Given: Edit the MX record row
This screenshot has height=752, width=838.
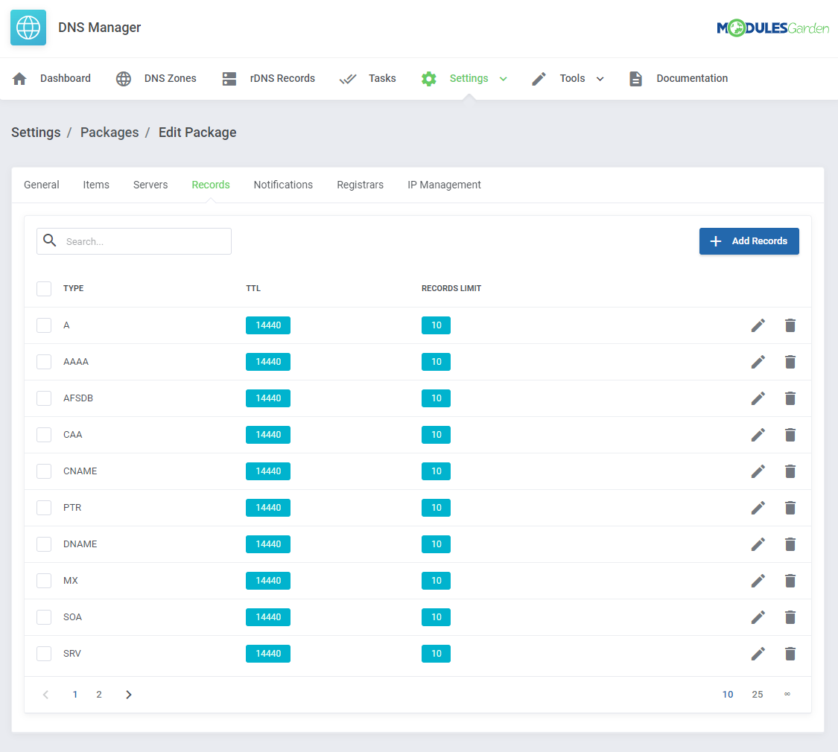Looking at the screenshot, I should coord(758,581).
